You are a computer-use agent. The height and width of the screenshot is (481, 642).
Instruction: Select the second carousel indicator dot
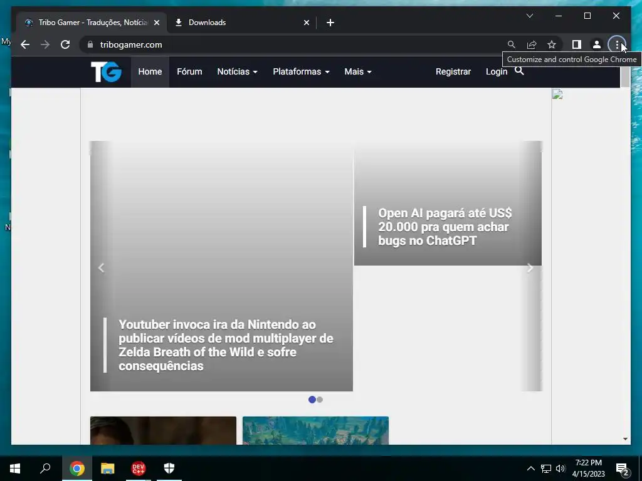tap(320, 400)
